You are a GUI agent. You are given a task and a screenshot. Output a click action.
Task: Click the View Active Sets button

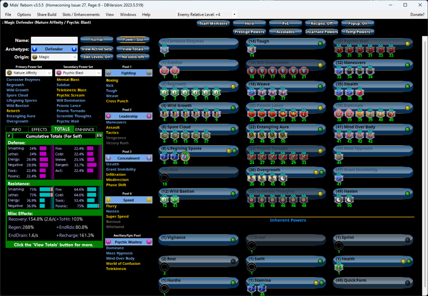97,49
